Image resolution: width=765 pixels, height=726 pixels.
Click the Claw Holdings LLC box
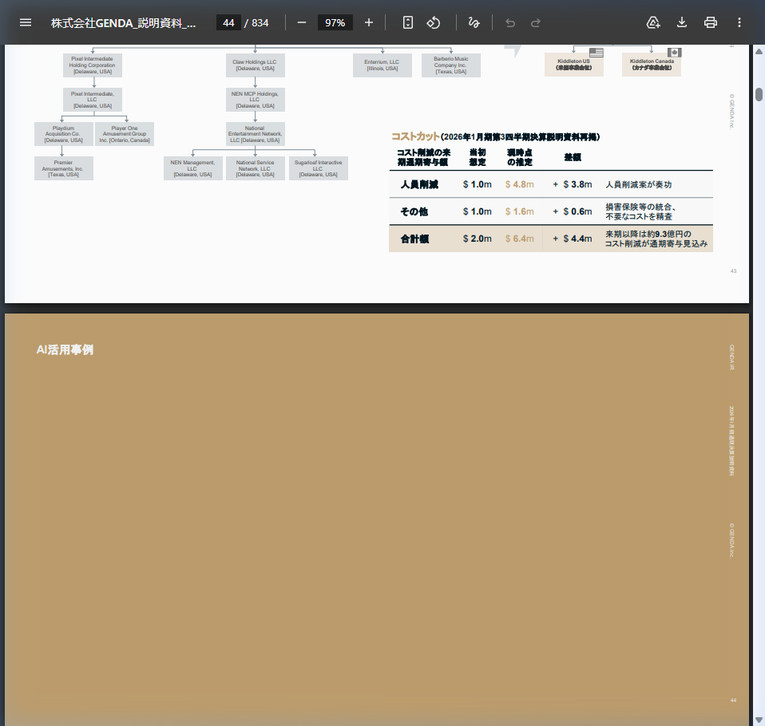tap(254, 65)
